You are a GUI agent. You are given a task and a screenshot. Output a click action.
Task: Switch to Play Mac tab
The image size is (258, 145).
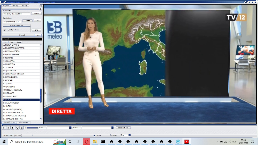[6, 6]
